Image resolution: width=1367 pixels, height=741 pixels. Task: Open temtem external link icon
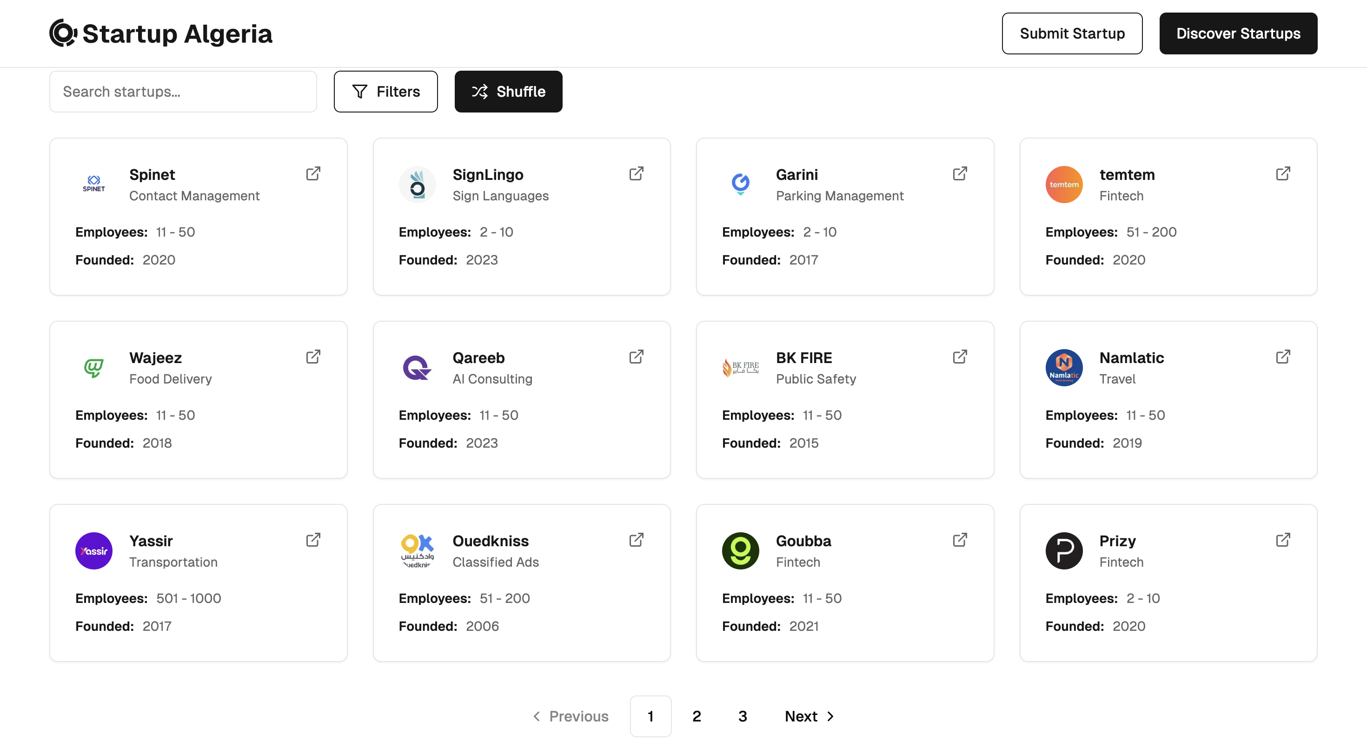click(1283, 173)
